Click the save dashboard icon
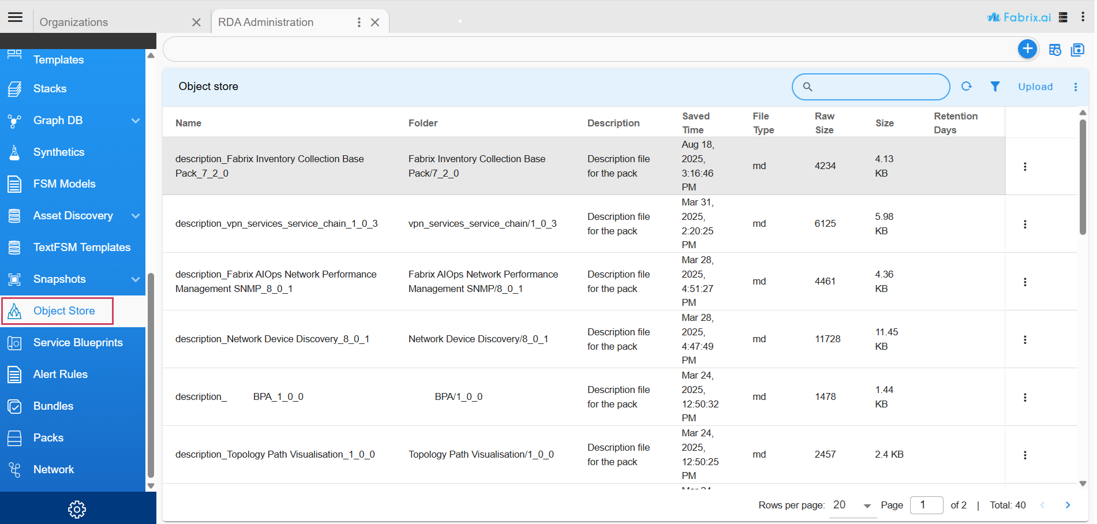Screen dimensions: 1097x524 1077,50
